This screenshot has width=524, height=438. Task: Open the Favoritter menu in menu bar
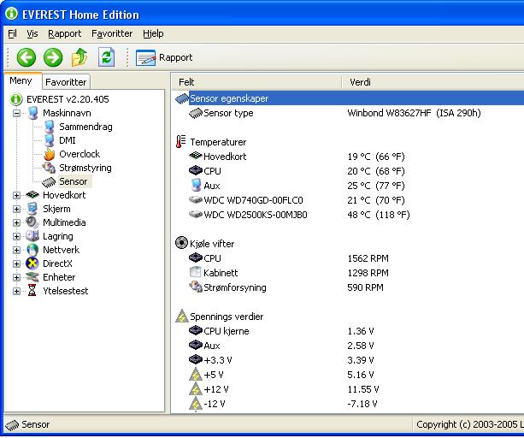pyautogui.click(x=112, y=33)
